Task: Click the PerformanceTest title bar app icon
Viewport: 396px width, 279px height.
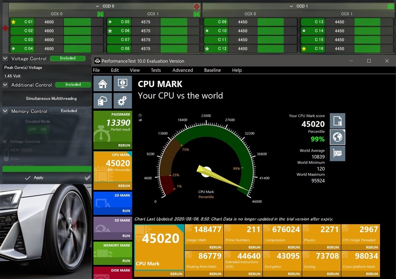Action: point(97,61)
